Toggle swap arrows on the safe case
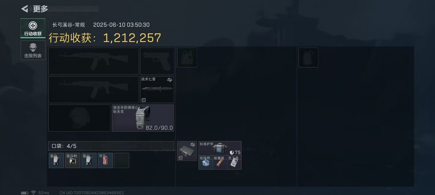The image size is (435, 195). 193,144
